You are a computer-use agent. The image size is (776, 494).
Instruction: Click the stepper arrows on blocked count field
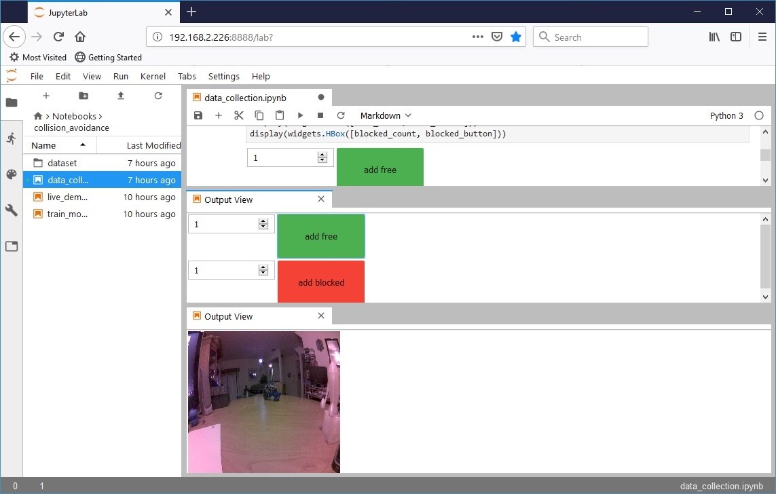click(263, 270)
